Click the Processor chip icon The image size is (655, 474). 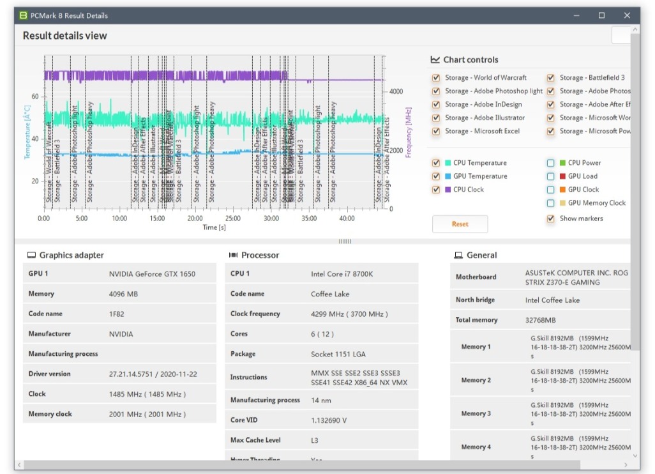(234, 255)
